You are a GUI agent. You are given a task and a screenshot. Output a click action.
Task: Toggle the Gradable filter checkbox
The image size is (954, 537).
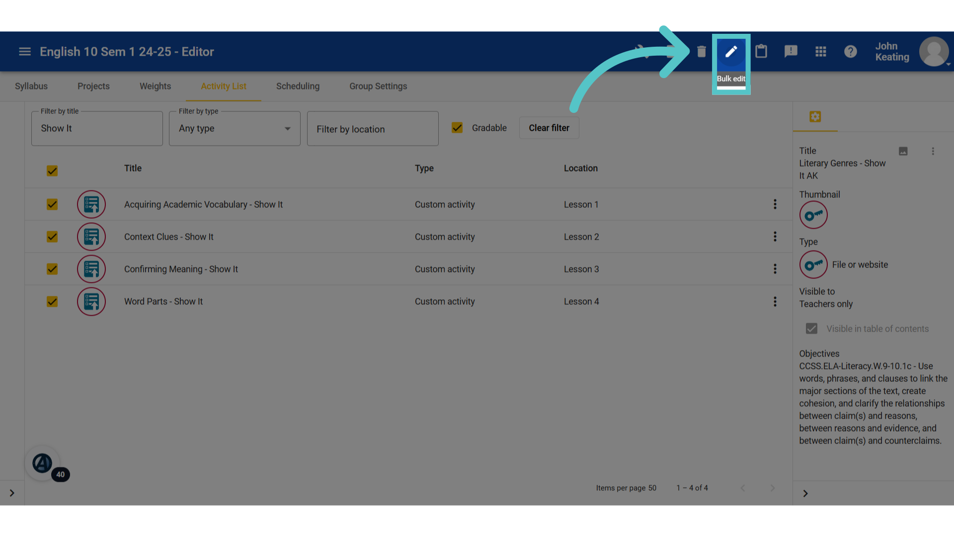pos(457,128)
